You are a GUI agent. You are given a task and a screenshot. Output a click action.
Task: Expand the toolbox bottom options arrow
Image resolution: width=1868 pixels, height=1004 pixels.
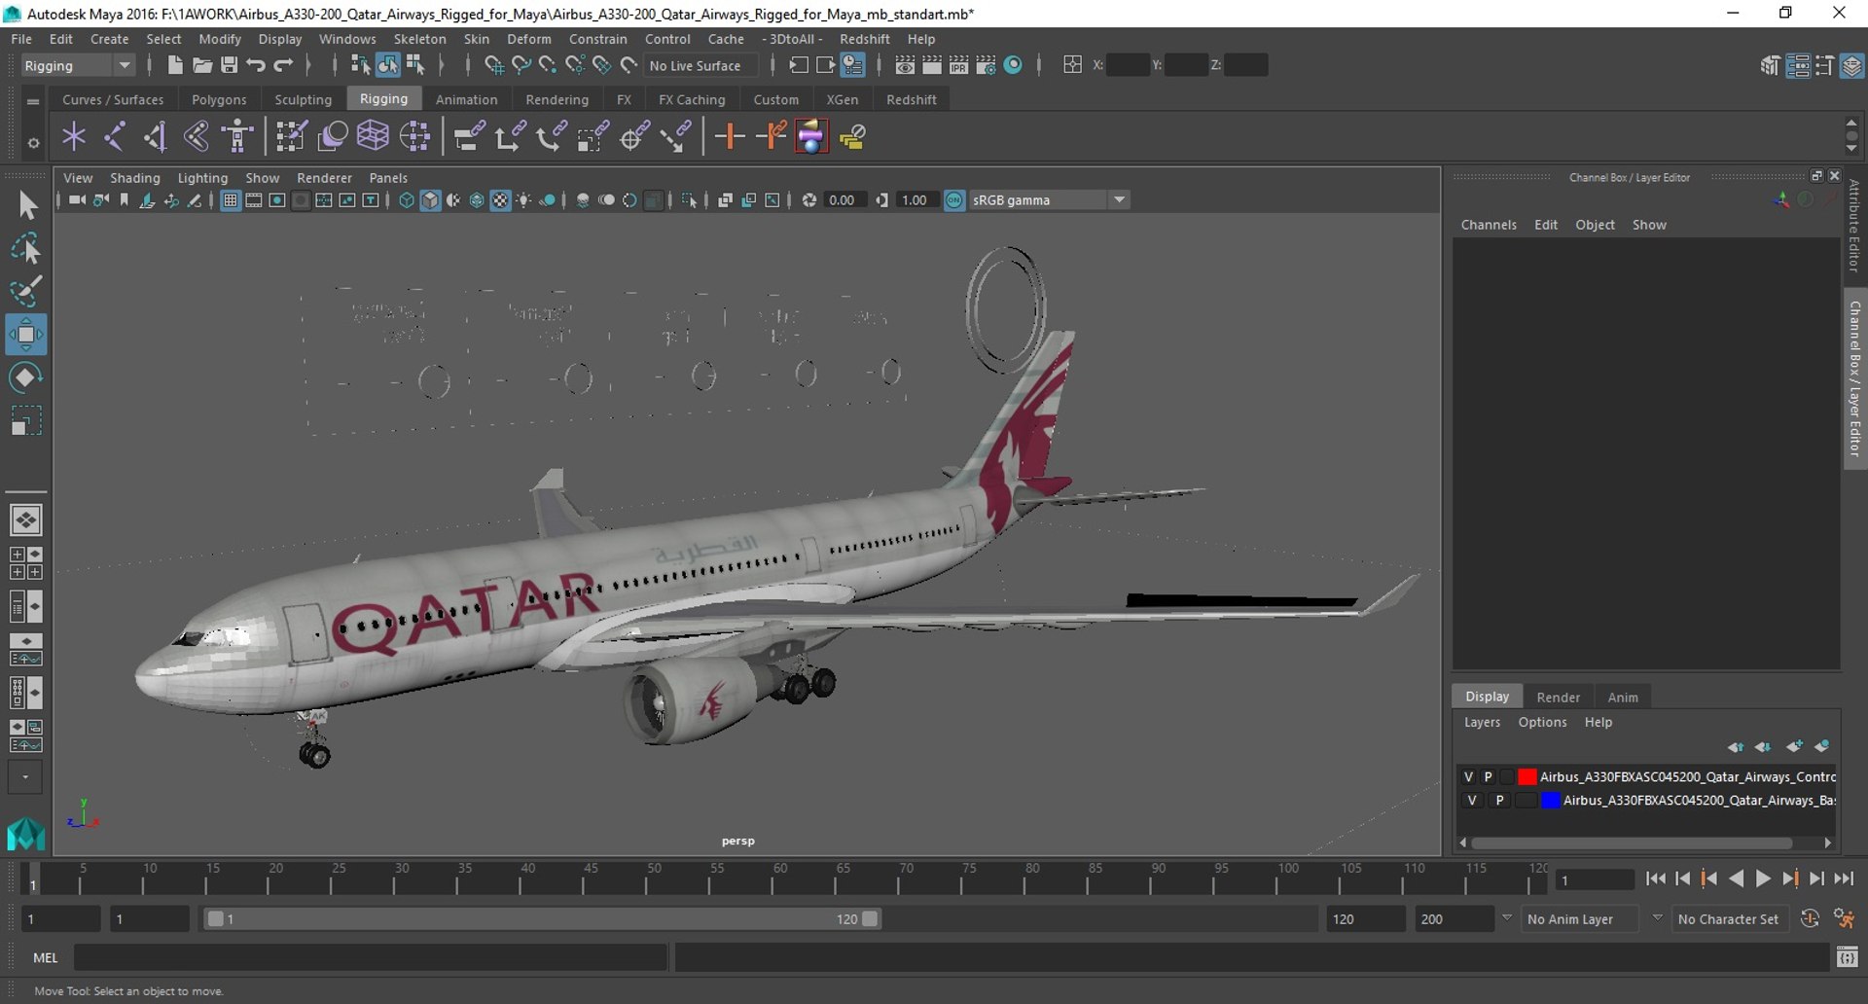tap(25, 777)
